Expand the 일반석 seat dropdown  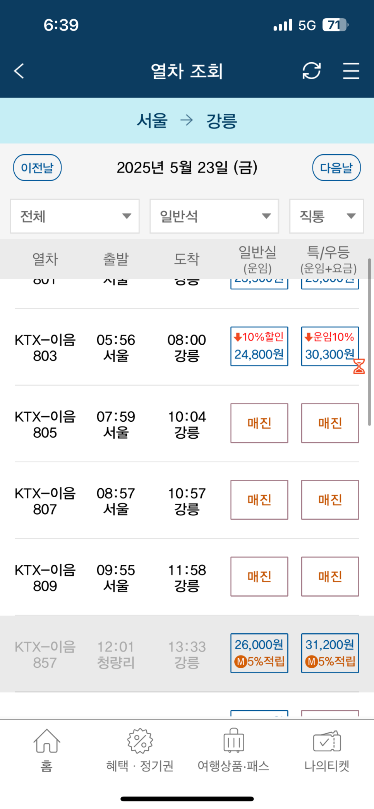pos(214,216)
